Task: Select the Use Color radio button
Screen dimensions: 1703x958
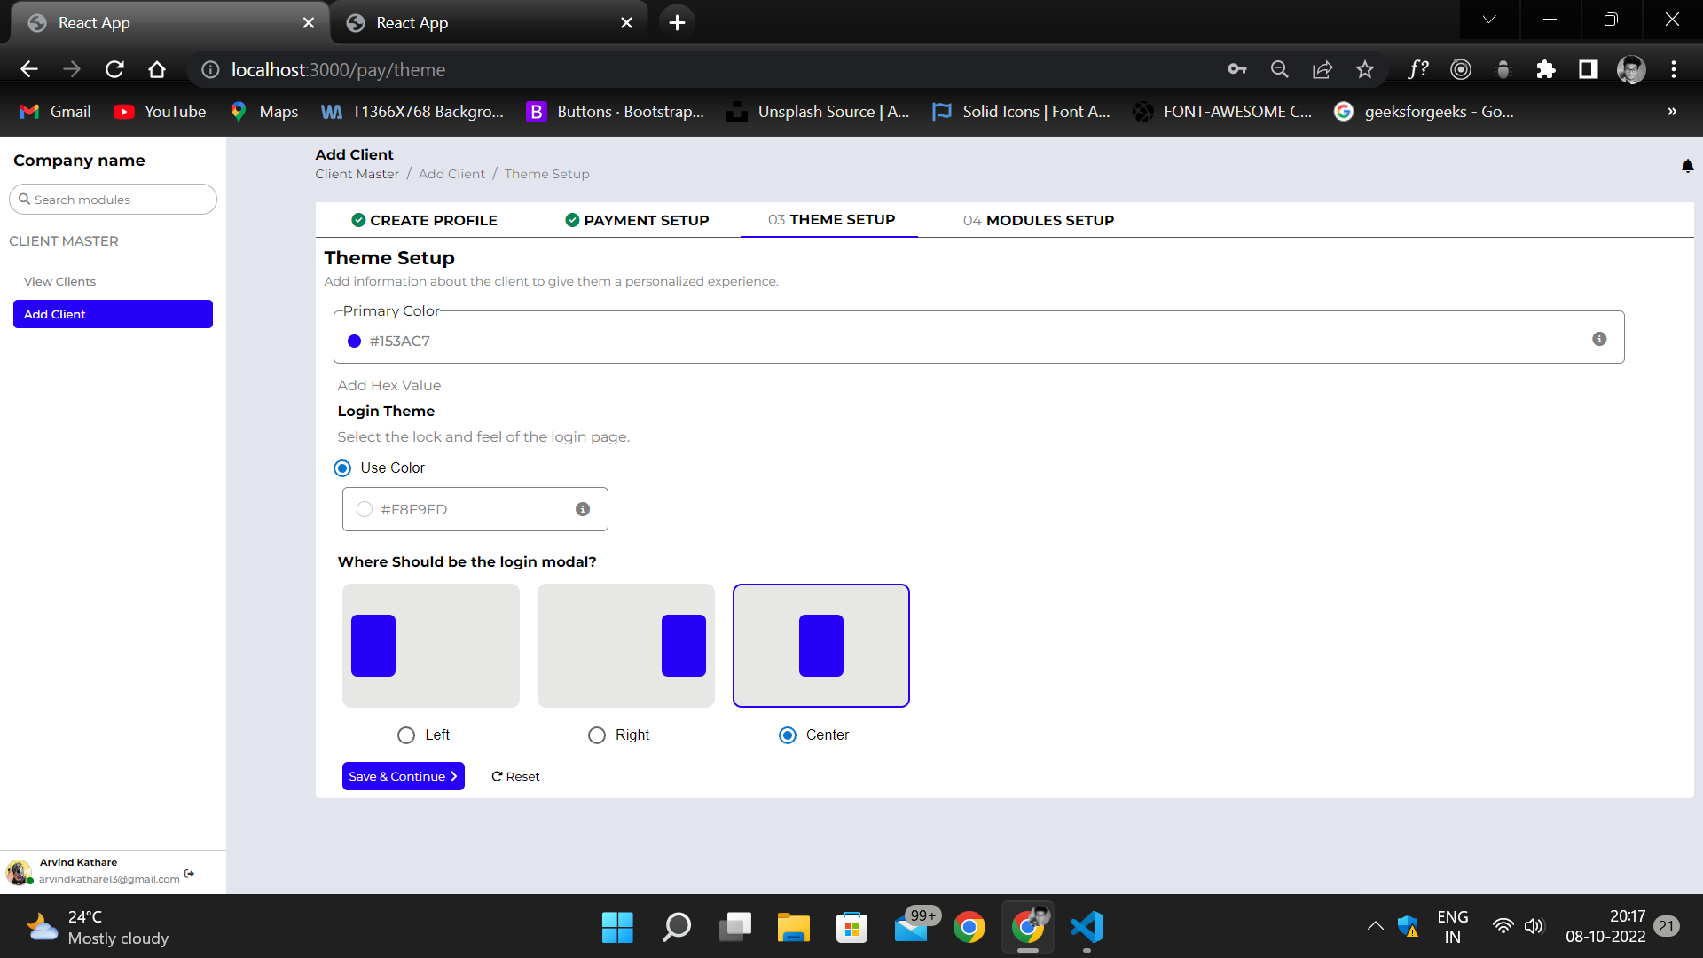Action: [x=342, y=468]
